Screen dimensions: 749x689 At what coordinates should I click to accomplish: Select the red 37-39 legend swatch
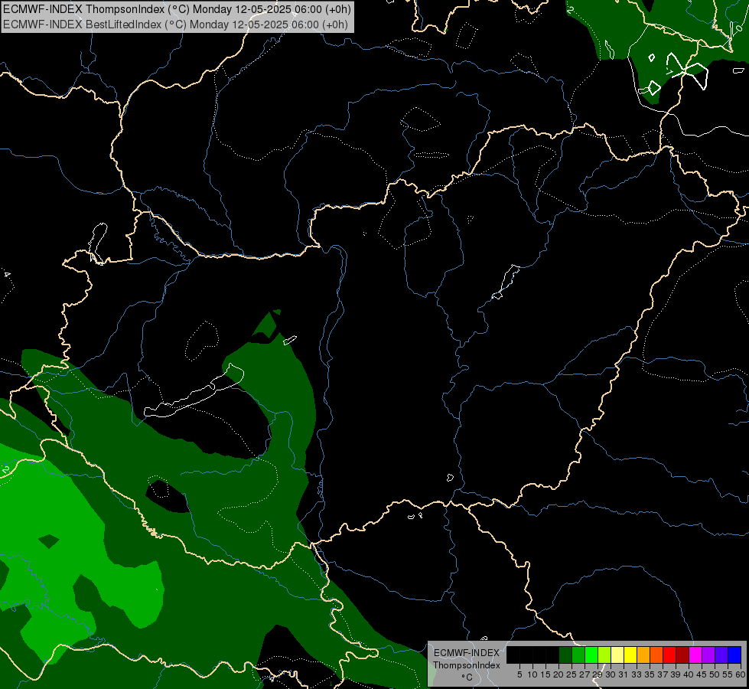point(669,655)
